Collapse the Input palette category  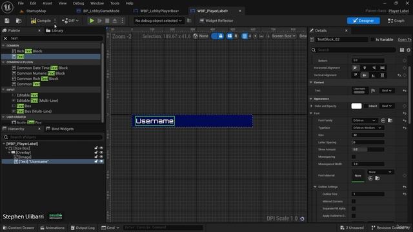[3, 90]
